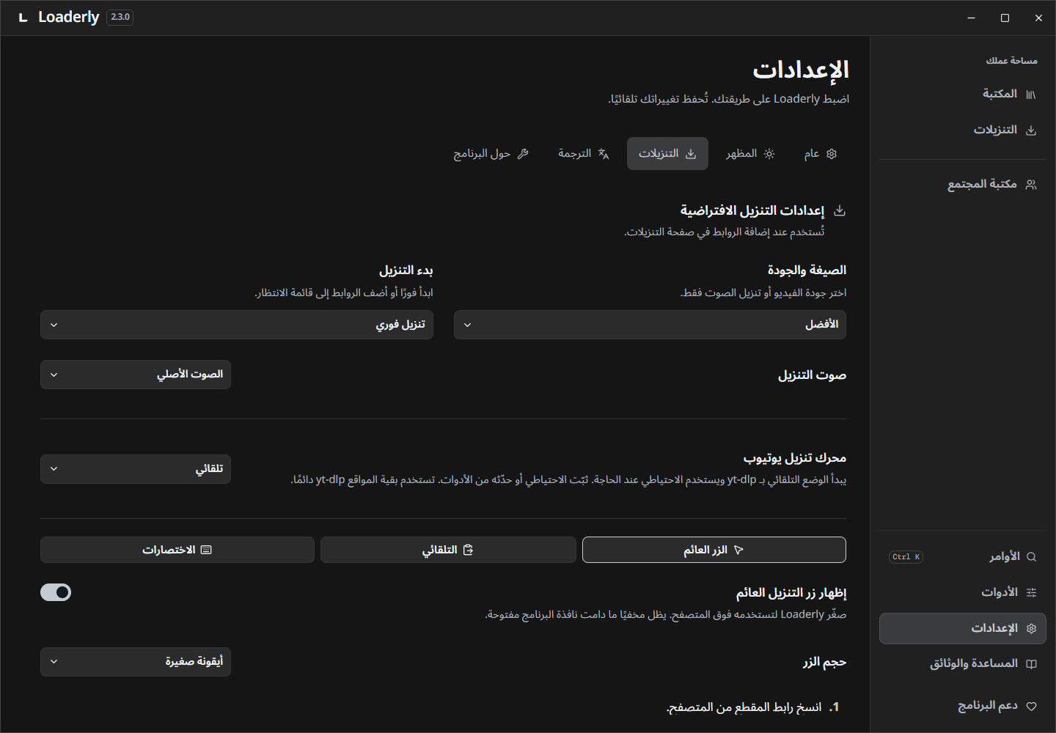This screenshot has width=1056, height=733.
Task: Open الأدوات tools sliders icon
Action: tap(1031, 592)
